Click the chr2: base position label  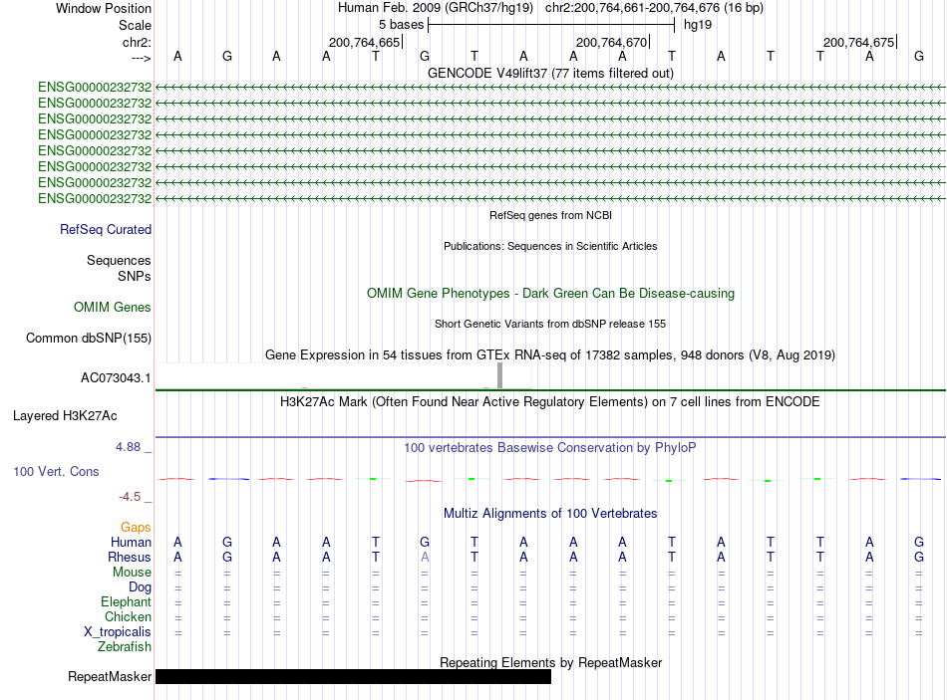click(x=137, y=42)
